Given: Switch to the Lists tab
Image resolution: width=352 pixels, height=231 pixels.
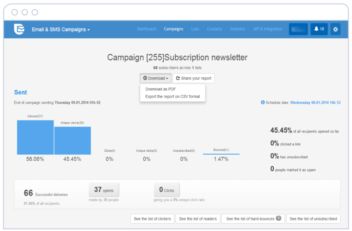Looking at the screenshot, I should click(x=195, y=29).
